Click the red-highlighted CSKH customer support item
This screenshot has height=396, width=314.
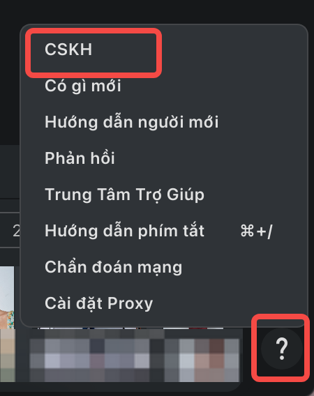click(94, 53)
